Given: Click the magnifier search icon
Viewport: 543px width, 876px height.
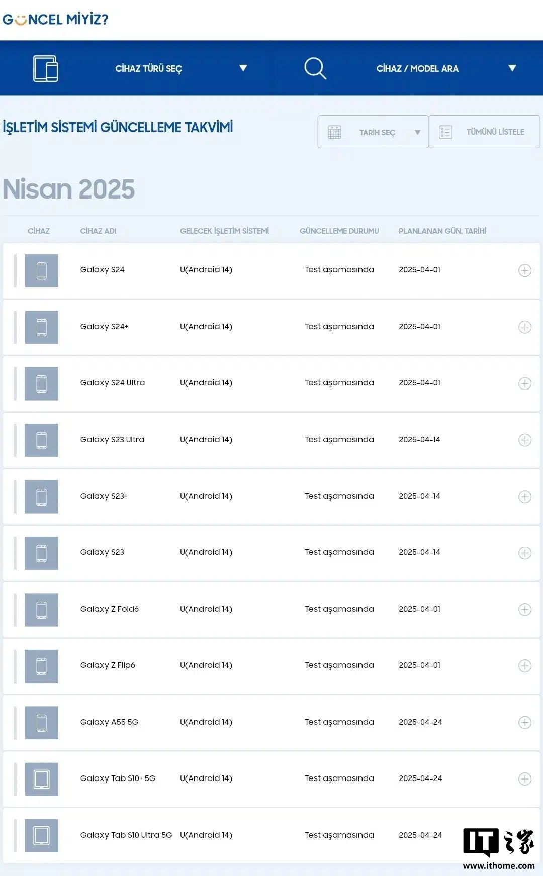Looking at the screenshot, I should coord(315,68).
